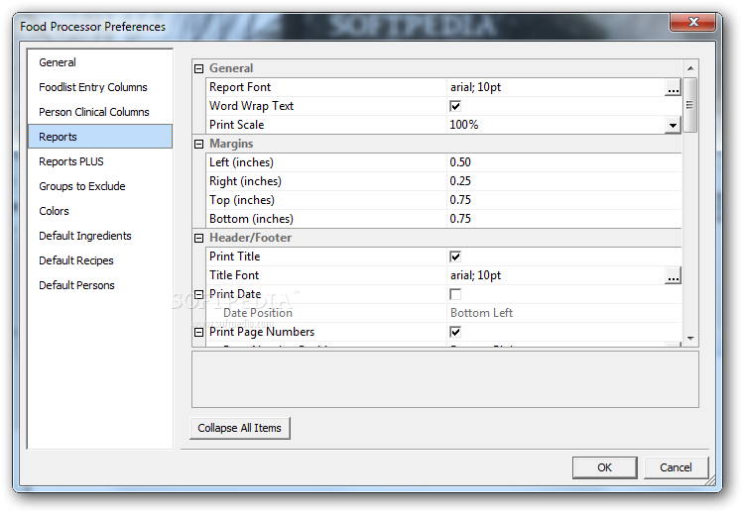Click the property grid scroll down arrow
This screenshot has width=743, height=513.
(690, 339)
